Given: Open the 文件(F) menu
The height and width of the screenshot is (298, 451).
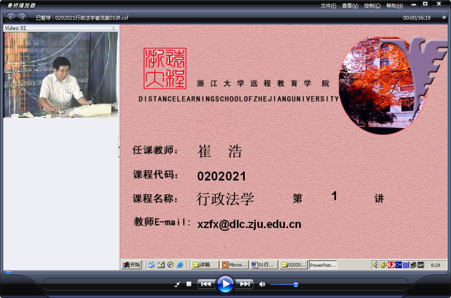Looking at the screenshot, I should [x=328, y=5].
